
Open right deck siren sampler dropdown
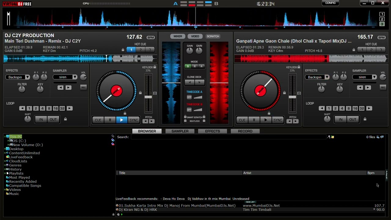(x=365, y=77)
